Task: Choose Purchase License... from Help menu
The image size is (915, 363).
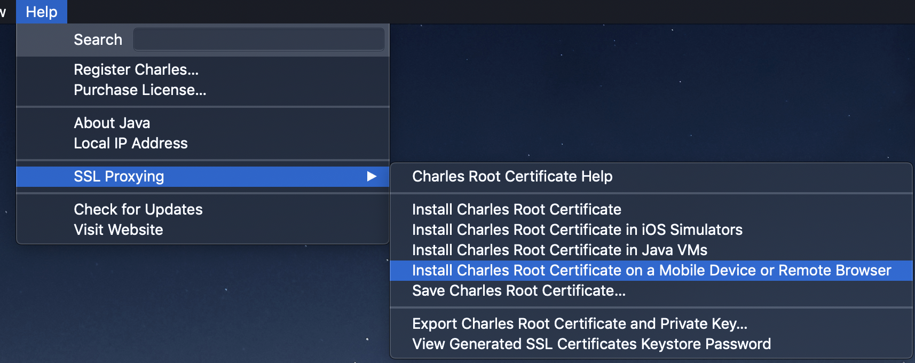Action: tap(203, 90)
